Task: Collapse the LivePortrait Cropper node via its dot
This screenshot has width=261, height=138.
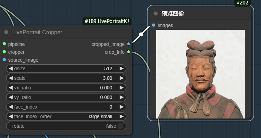Action: pos(6,33)
